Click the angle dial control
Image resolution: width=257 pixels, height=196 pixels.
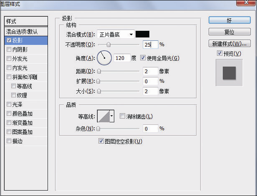coord(104,58)
